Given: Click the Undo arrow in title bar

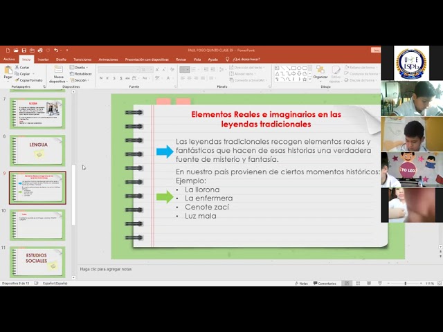Looking at the screenshot, I should 56,50.
